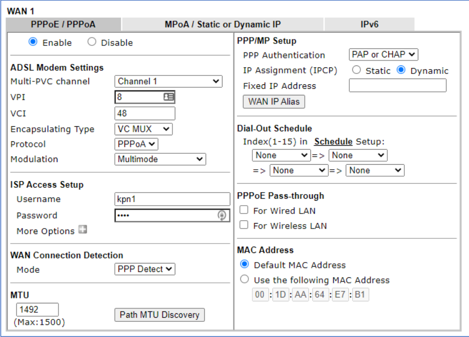This screenshot has height=337, width=469.
Task: Open WAN Connection Detection Mode dropdown
Action: (145, 269)
